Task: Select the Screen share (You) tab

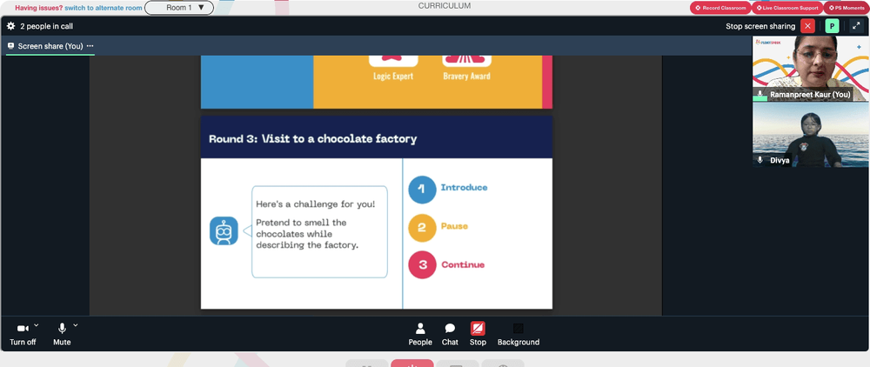Action: pyautogui.click(x=50, y=47)
